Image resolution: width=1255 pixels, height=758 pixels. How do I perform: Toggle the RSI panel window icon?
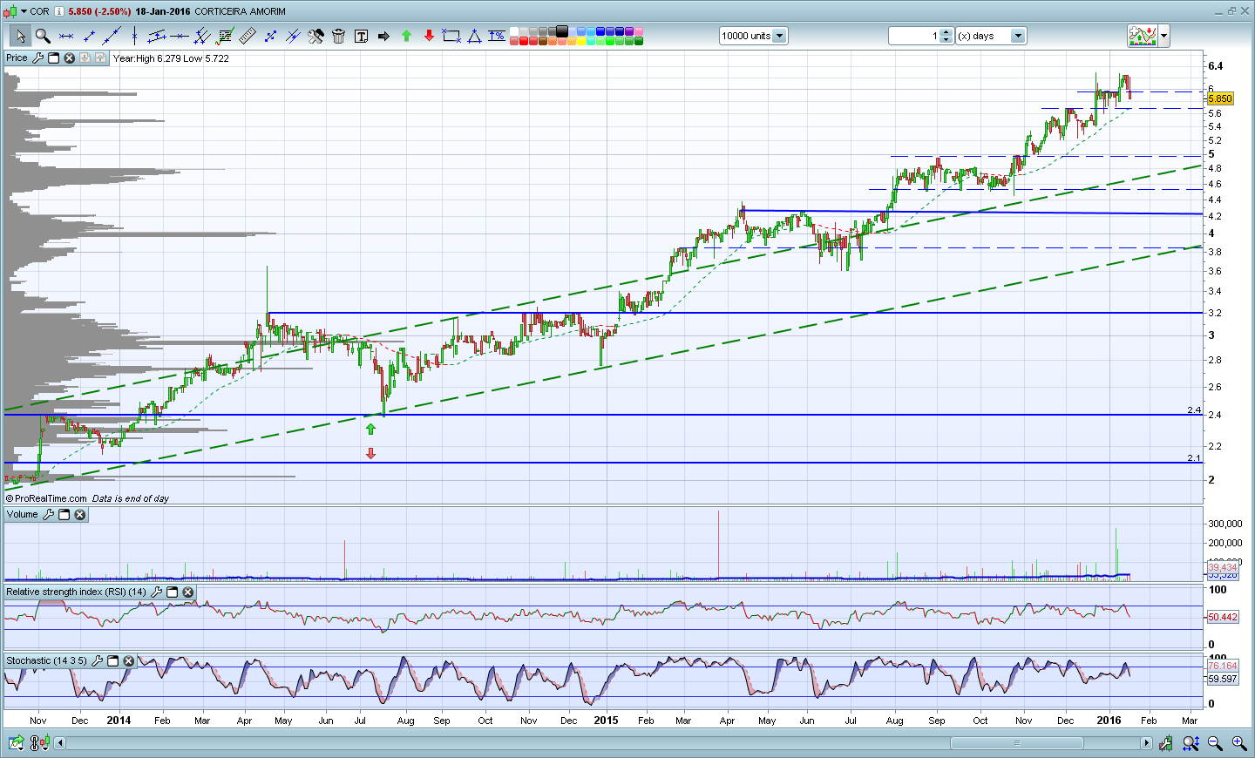[x=172, y=592]
